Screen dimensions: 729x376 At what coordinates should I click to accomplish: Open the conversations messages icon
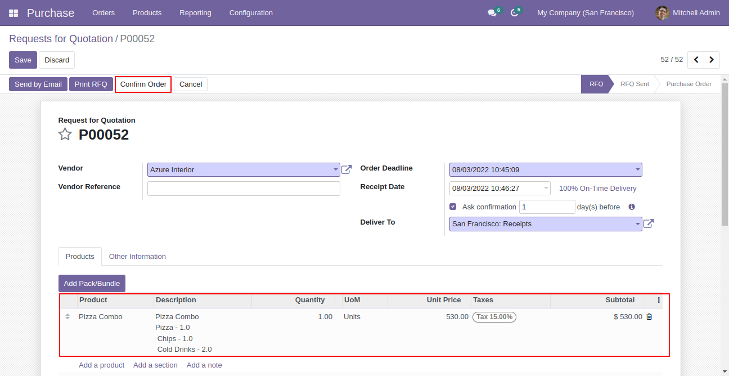click(x=492, y=13)
